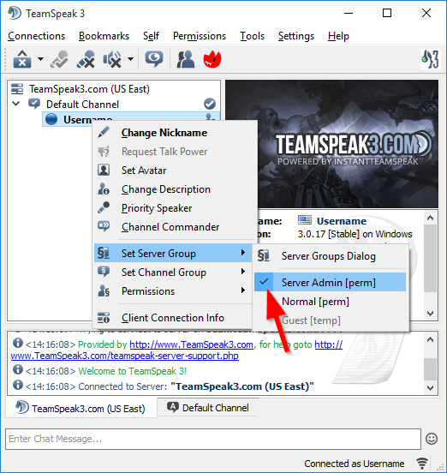Open Server Groups Dialog from submenu
Viewport: 447px width, 473px height.
click(x=329, y=256)
